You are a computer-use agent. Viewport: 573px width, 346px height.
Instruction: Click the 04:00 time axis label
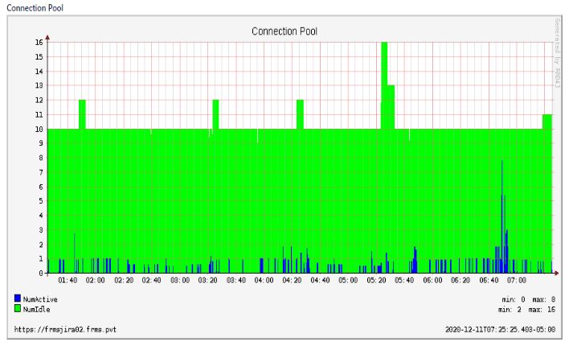tap(264, 280)
